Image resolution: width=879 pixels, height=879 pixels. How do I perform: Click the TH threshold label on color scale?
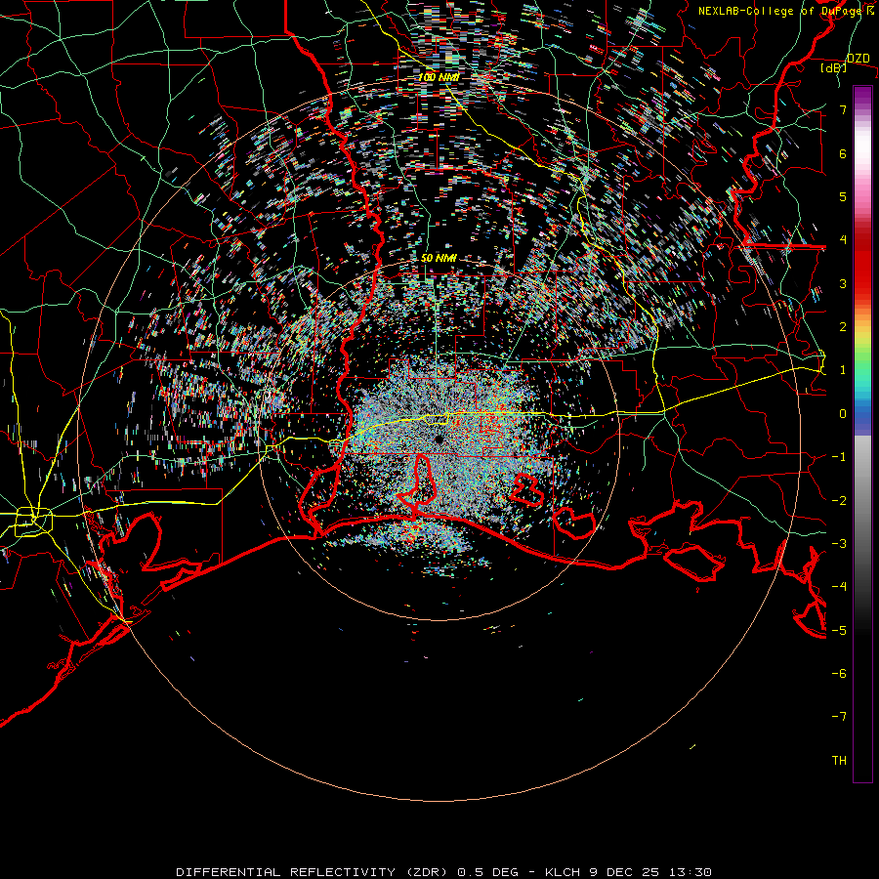pos(839,761)
